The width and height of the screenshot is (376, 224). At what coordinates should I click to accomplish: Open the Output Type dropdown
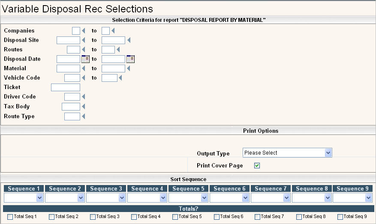pyautogui.click(x=287, y=153)
